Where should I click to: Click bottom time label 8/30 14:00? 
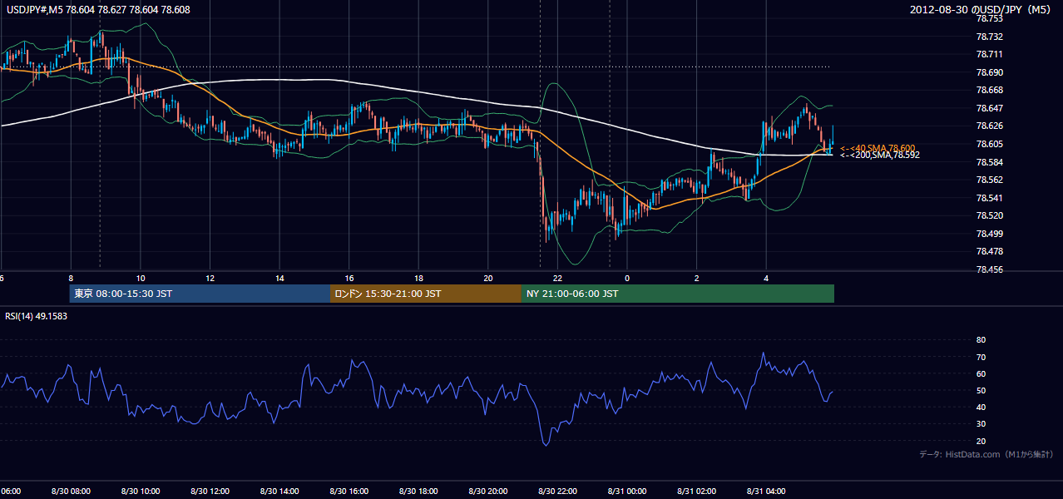[279, 492]
